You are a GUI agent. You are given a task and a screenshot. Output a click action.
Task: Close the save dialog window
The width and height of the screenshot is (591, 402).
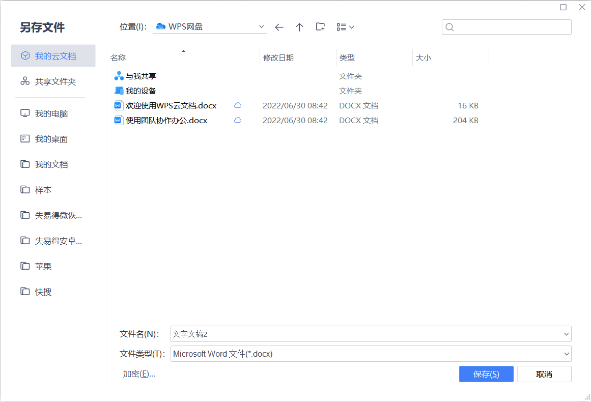[582, 7]
